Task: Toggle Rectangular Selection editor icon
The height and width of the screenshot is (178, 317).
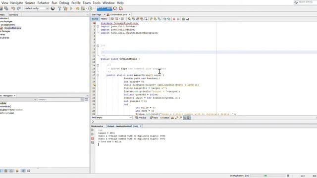Action: pos(146,19)
